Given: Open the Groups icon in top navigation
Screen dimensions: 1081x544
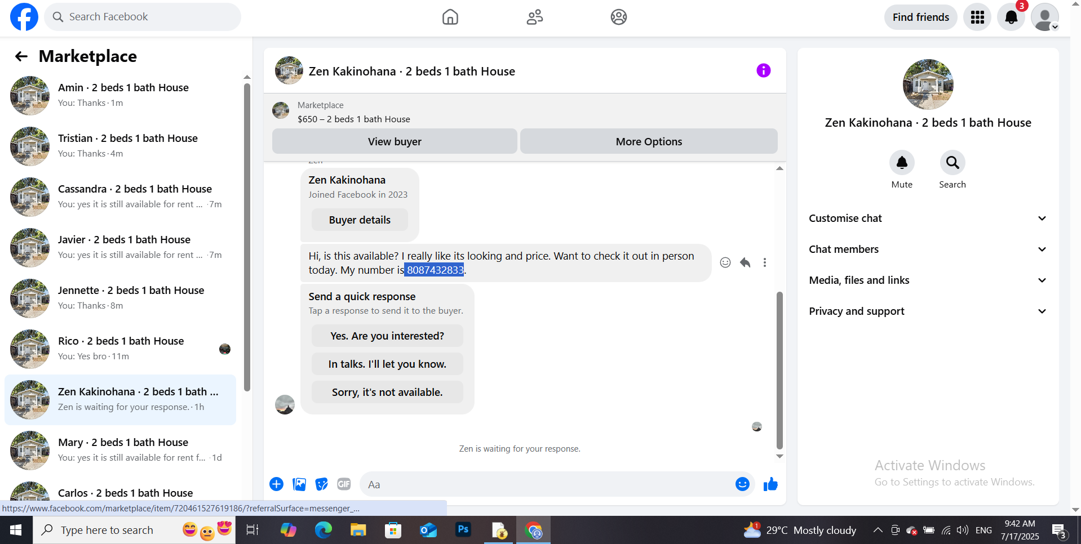Looking at the screenshot, I should point(619,17).
